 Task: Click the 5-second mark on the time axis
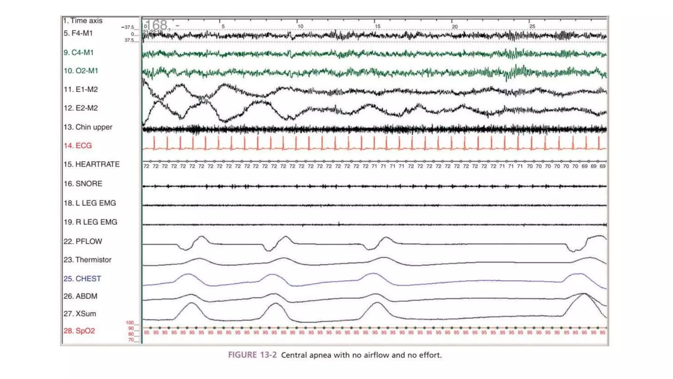[x=223, y=26]
